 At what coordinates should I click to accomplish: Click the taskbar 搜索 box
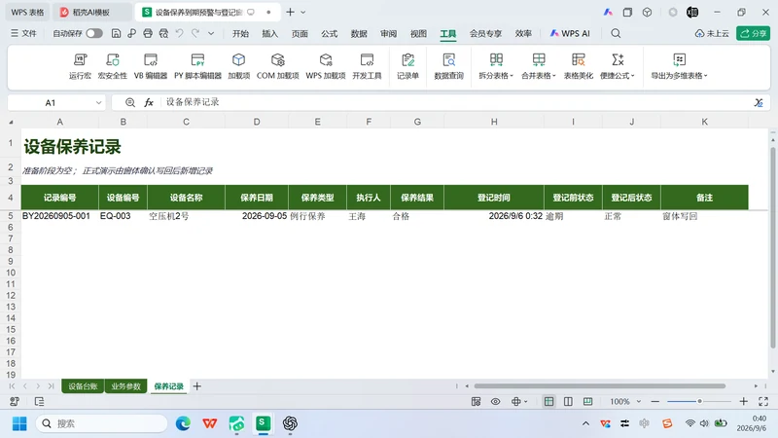102,423
